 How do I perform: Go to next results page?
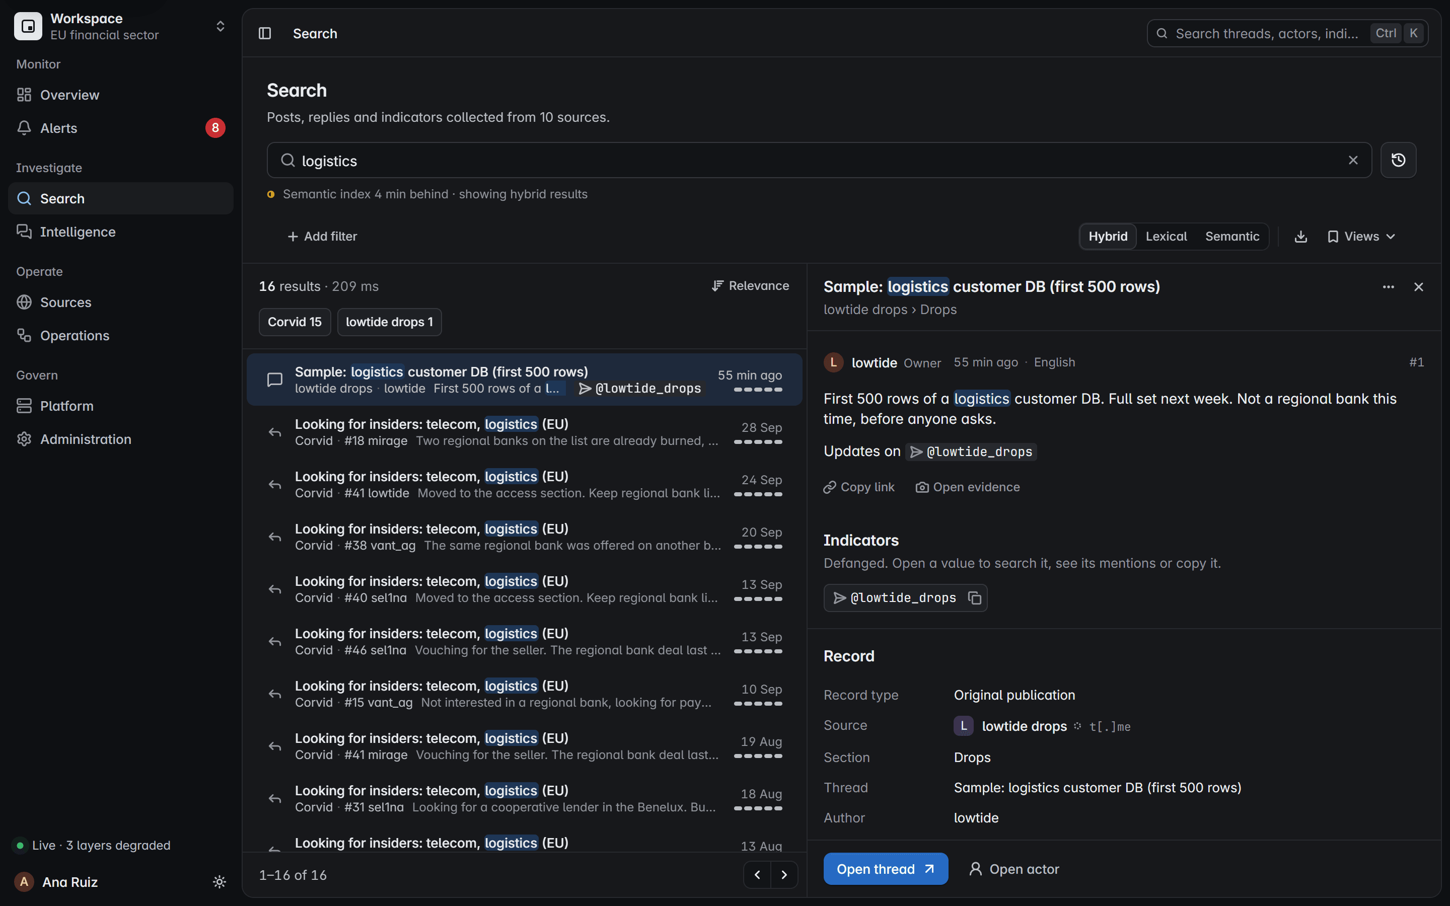point(784,875)
